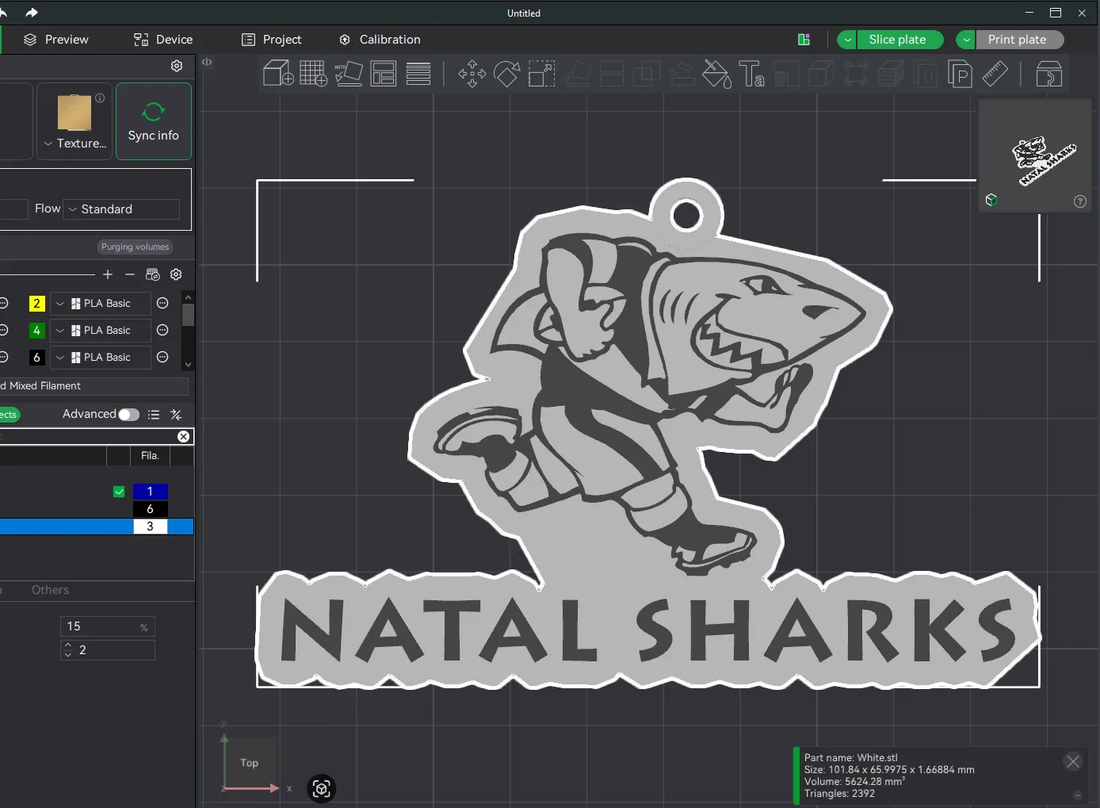Image resolution: width=1100 pixels, height=808 pixels.
Task: Switch to the Project tab
Action: point(271,40)
